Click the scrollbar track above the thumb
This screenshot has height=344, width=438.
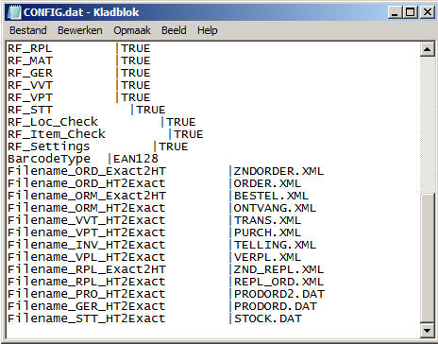point(427,125)
